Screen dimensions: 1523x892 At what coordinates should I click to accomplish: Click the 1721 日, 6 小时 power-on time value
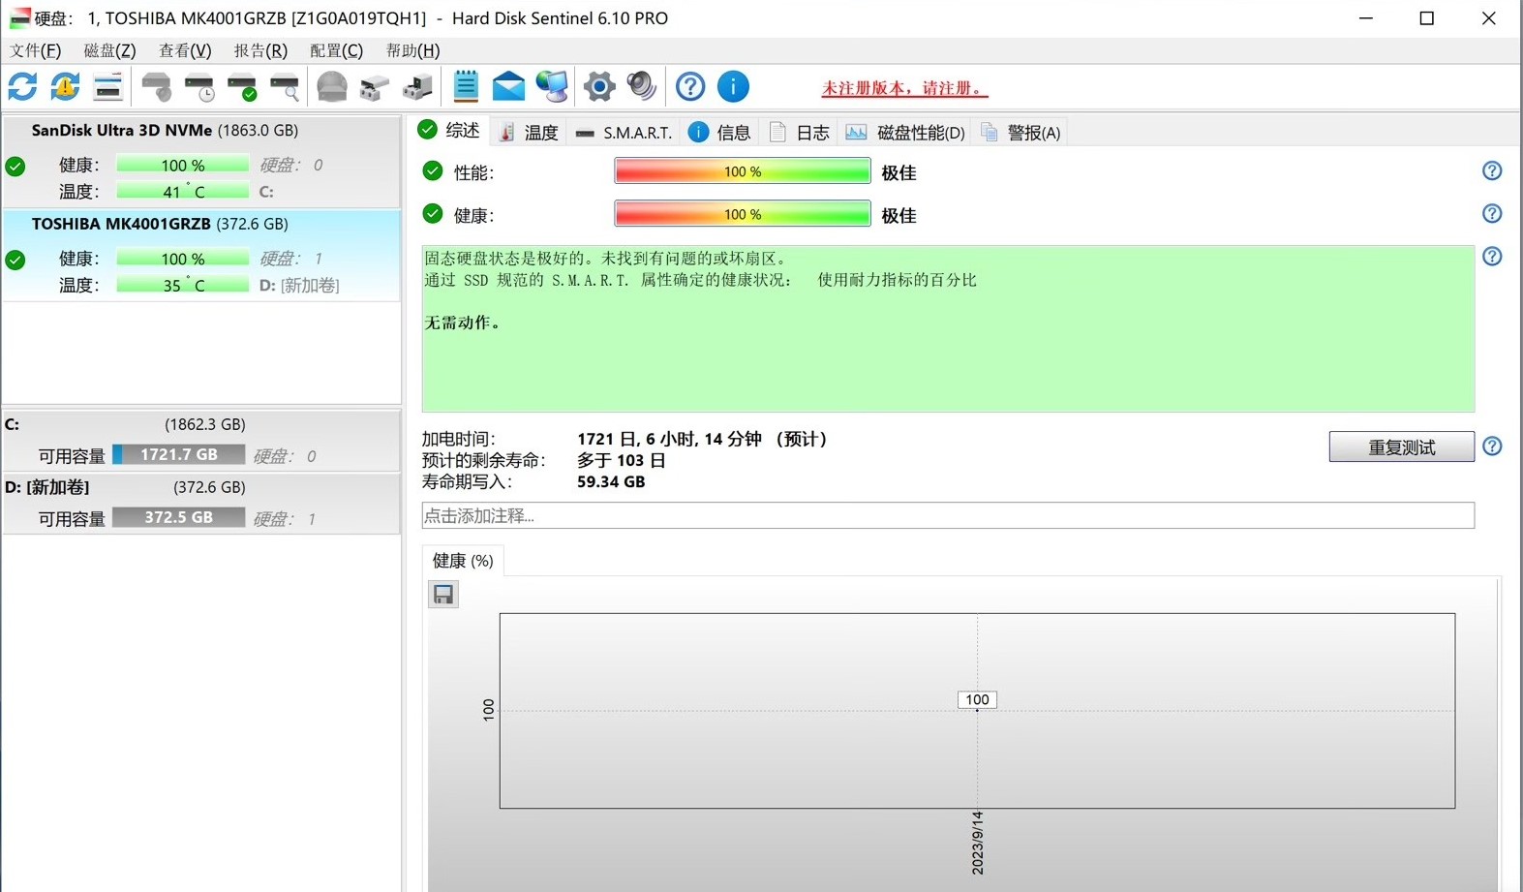[x=705, y=439]
